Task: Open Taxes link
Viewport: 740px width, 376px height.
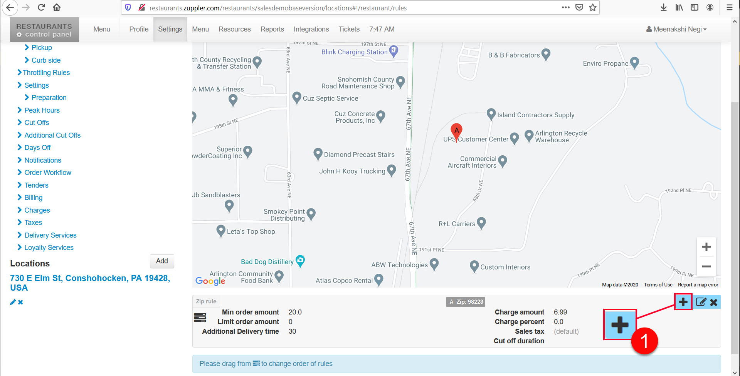Action: pyautogui.click(x=33, y=223)
